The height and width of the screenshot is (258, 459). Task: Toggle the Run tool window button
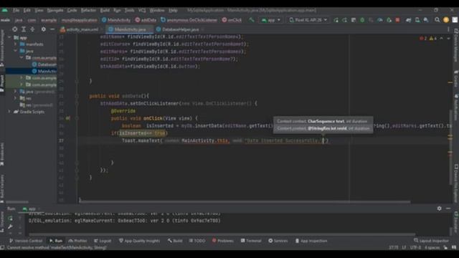pyautogui.click(x=56, y=241)
